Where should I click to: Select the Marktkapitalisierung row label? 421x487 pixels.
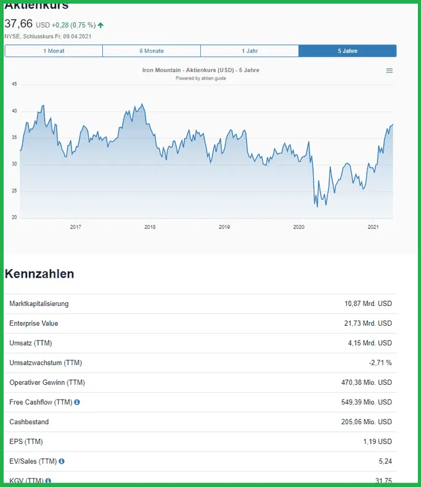39,304
